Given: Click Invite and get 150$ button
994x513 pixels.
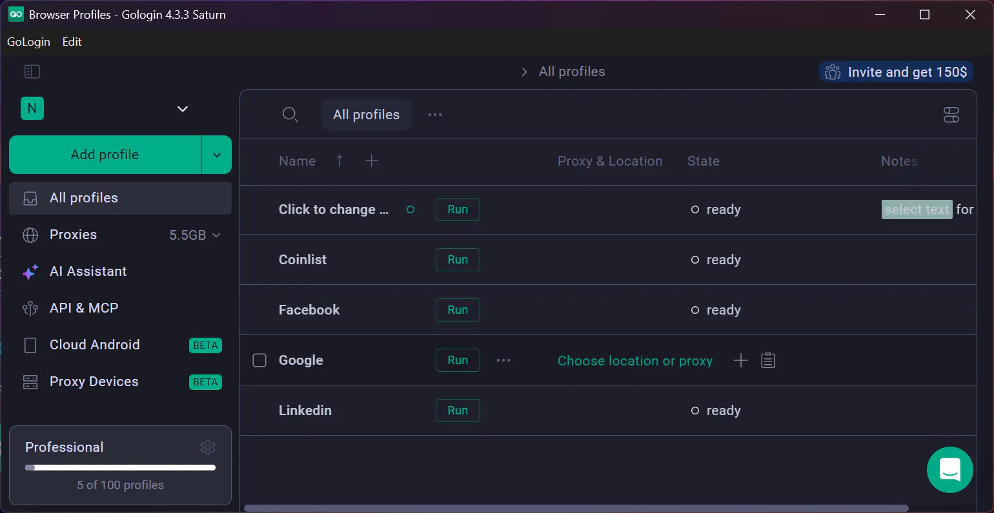Looking at the screenshot, I should [896, 72].
